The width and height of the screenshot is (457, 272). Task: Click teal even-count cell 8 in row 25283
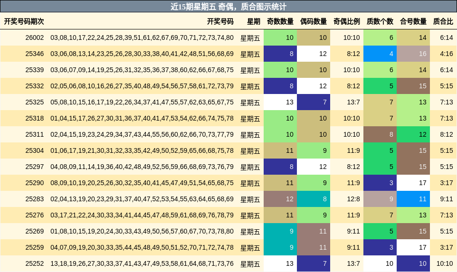314,199
